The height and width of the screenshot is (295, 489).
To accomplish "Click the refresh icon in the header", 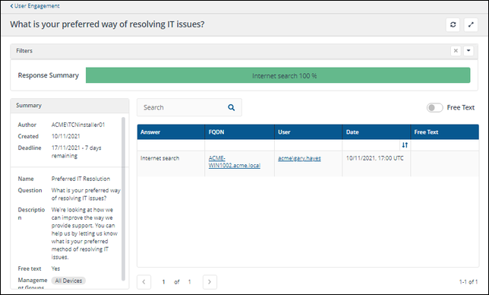I will click(453, 24).
